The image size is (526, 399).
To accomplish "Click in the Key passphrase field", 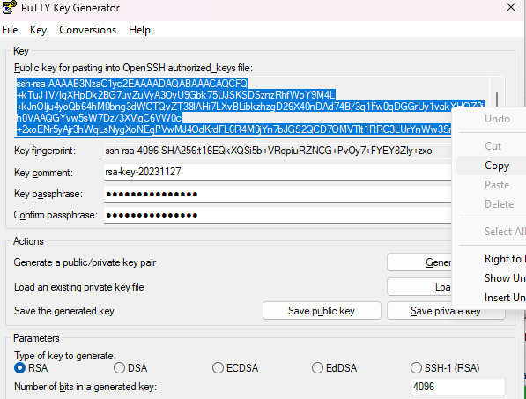I will [x=278, y=194].
